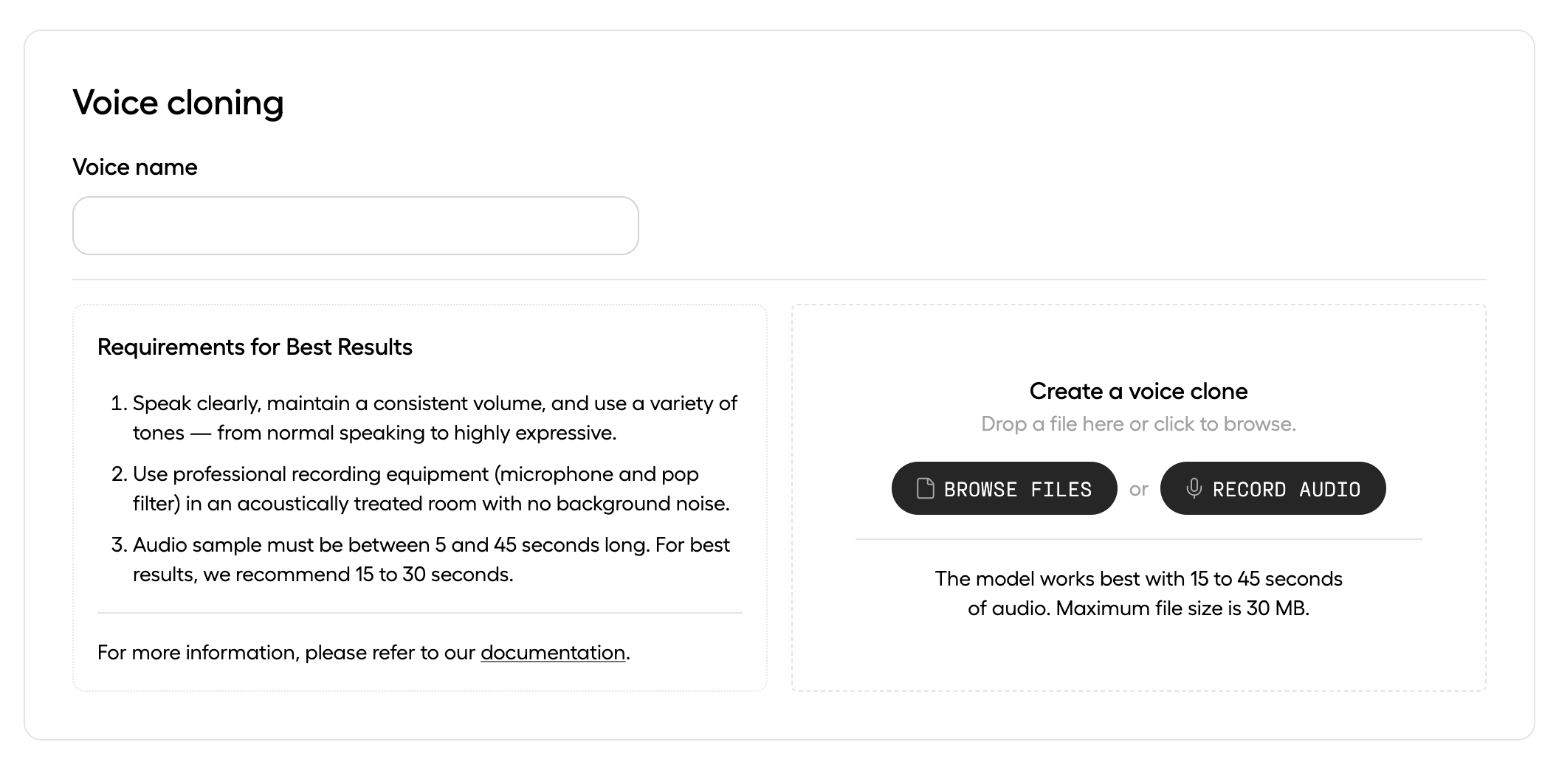Click the underlined documentation hyperlink text

click(551, 653)
